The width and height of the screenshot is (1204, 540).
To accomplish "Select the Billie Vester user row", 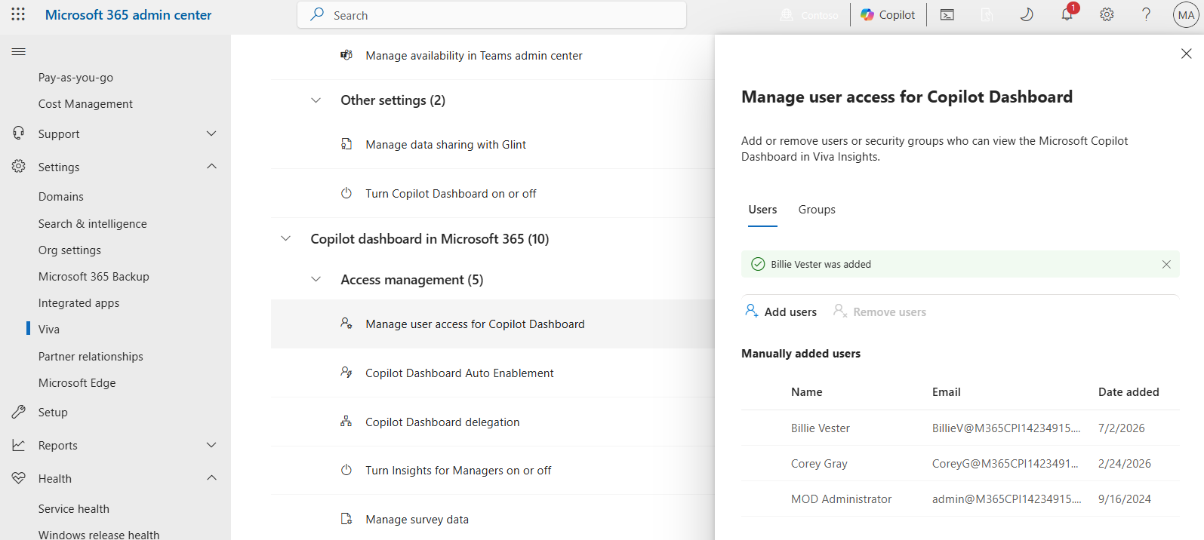I will [x=960, y=428].
